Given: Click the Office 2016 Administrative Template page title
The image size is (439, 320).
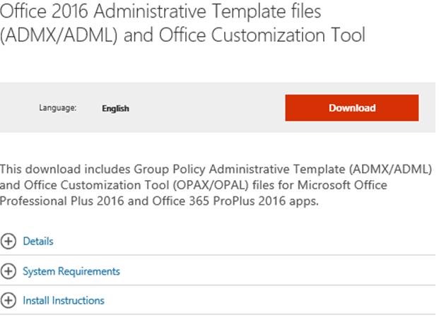Looking at the screenshot, I should pyautogui.click(x=182, y=23).
